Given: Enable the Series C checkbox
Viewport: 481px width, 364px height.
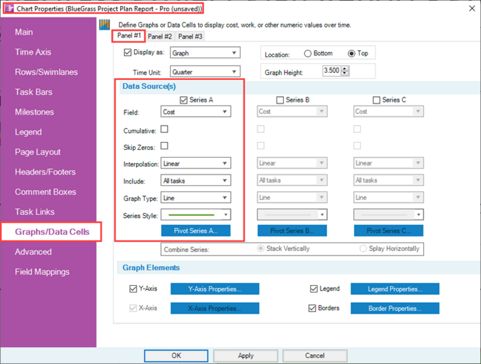Looking at the screenshot, I should pos(376,100).
